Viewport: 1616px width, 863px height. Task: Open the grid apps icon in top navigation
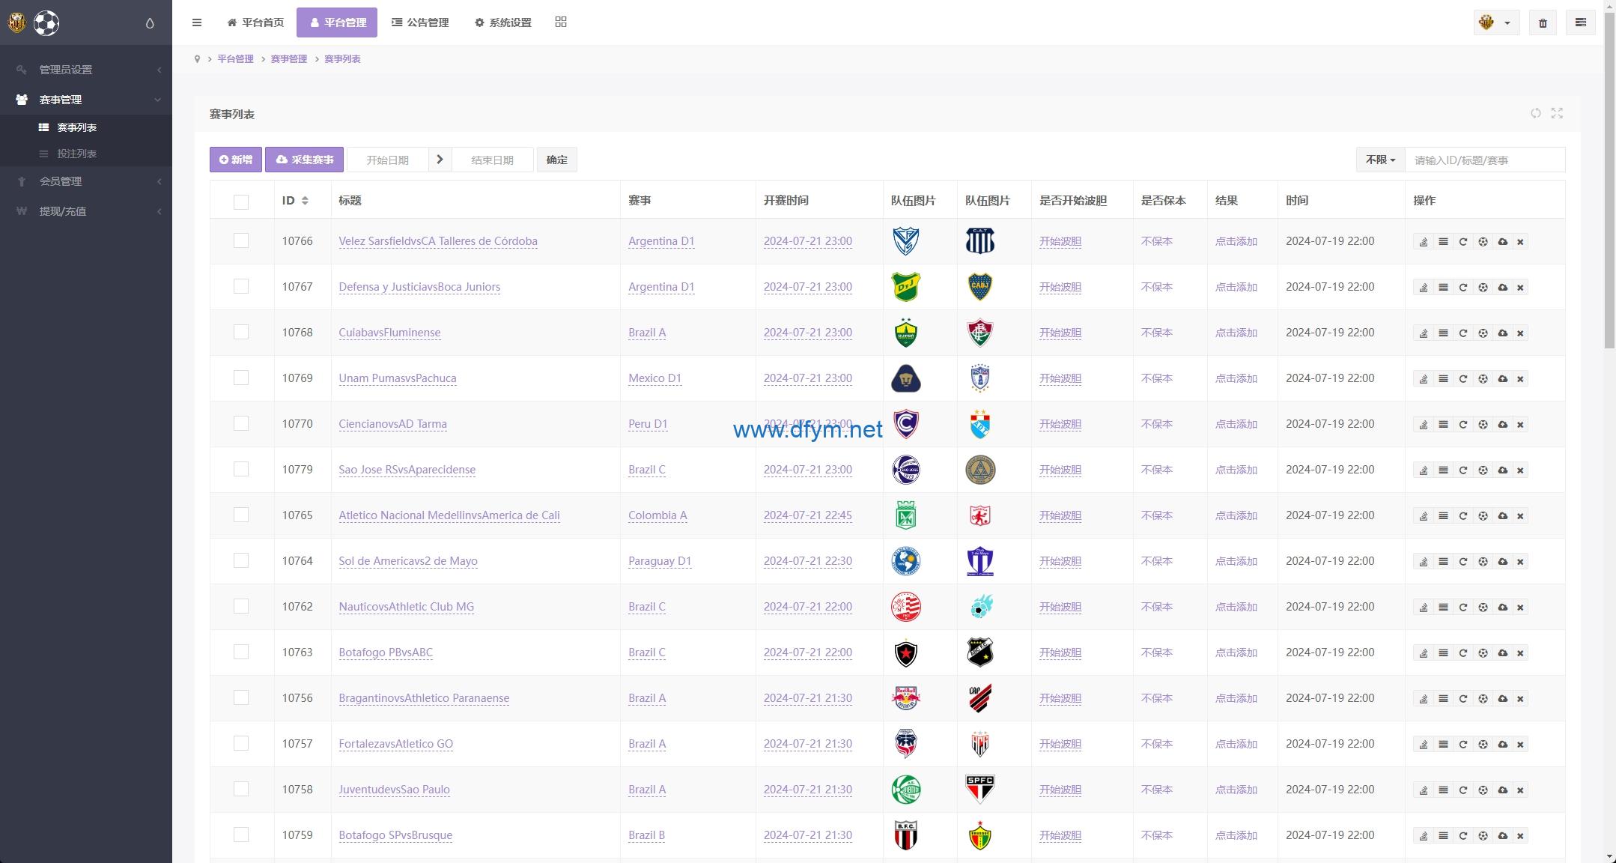[561, 22]
